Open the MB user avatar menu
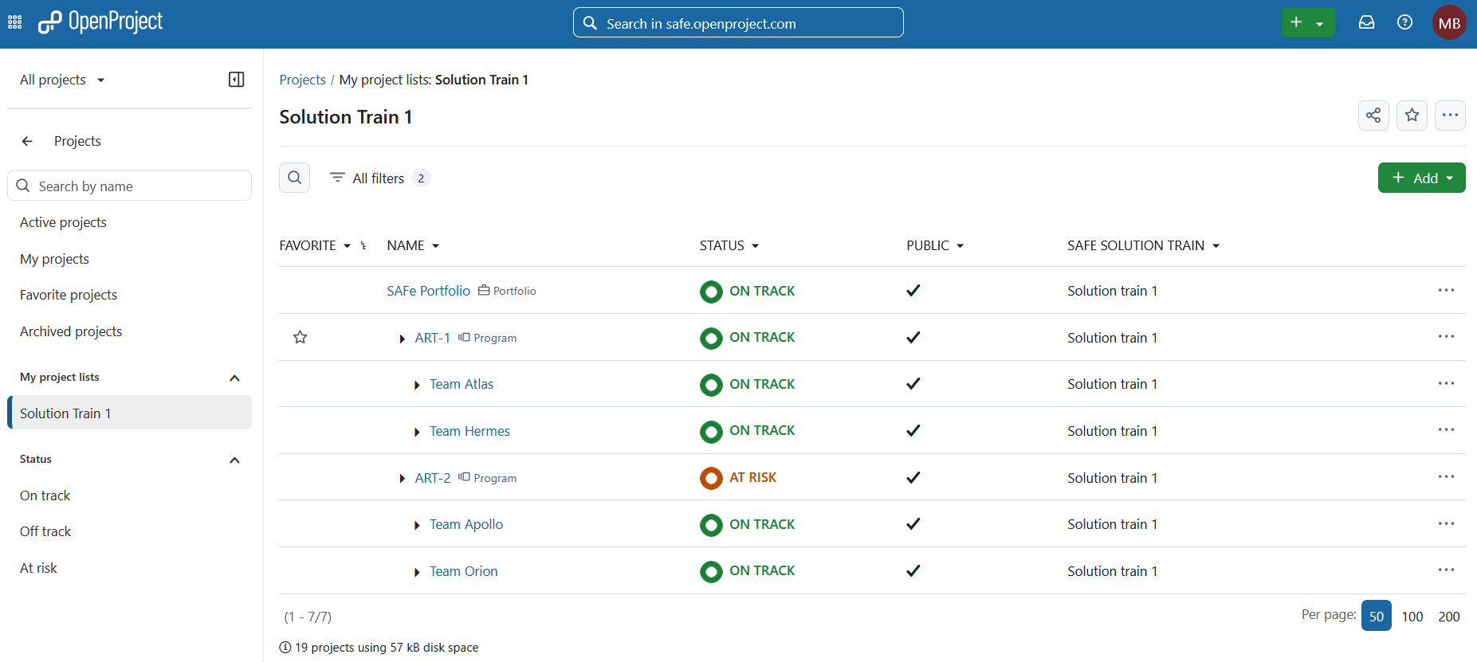This screenshot has width=1477, height=662. [x=1449, y=22]
